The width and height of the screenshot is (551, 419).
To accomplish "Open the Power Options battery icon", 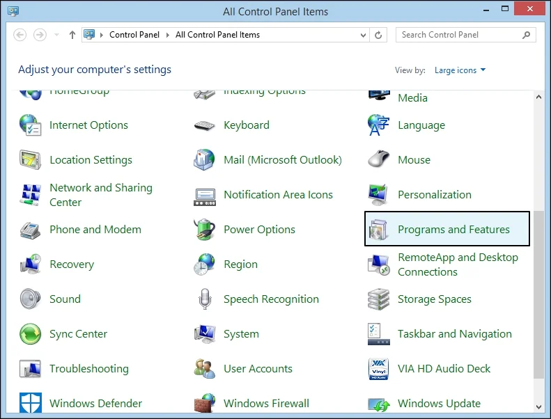I will 204,230.
